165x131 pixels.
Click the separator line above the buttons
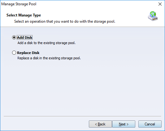point(82,116)
